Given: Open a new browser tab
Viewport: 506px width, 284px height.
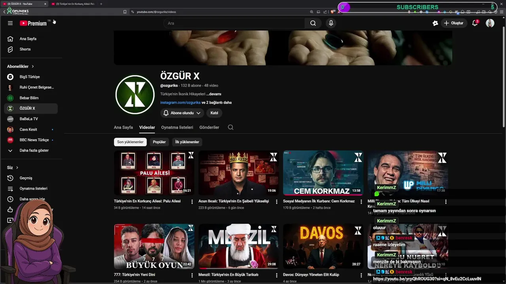Looking at the screenshot, I should (101, 4).
